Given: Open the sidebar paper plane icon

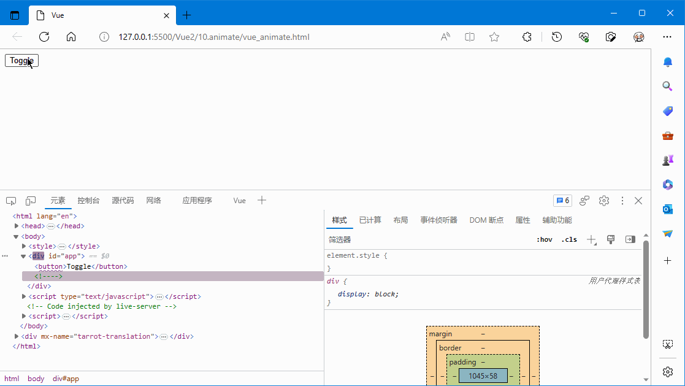Looking at the screenshot, I should point(668,234).
